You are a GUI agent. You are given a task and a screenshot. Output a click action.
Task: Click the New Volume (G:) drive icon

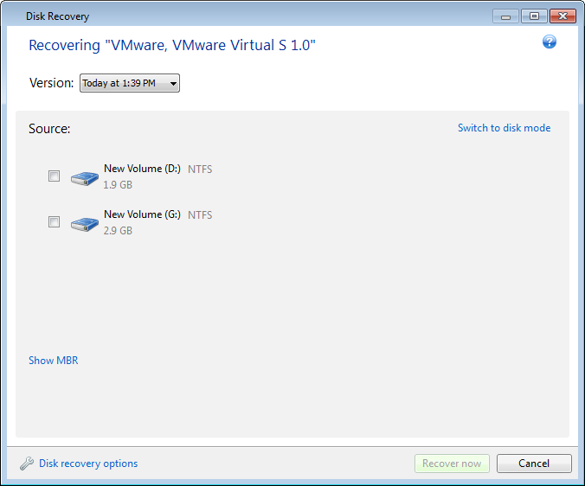pyautogui.click(x=85, y=224)
